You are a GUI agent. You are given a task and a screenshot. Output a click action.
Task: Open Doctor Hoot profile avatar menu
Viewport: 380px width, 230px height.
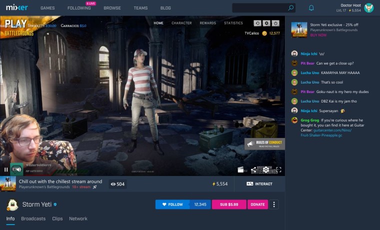[369, 8]
